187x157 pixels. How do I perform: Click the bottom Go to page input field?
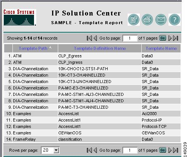130,150
